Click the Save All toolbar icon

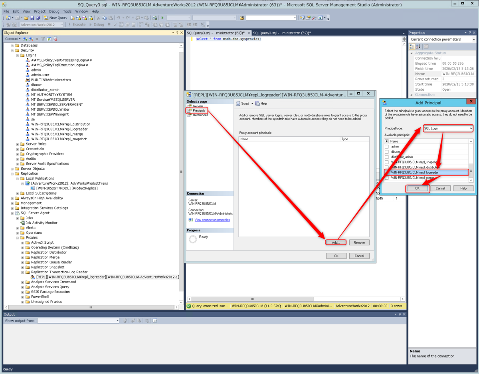tap(38, 18)
